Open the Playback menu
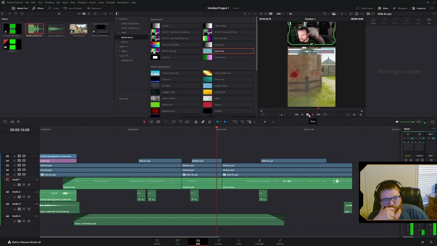The image size is (437, 246). click(82, 2)
